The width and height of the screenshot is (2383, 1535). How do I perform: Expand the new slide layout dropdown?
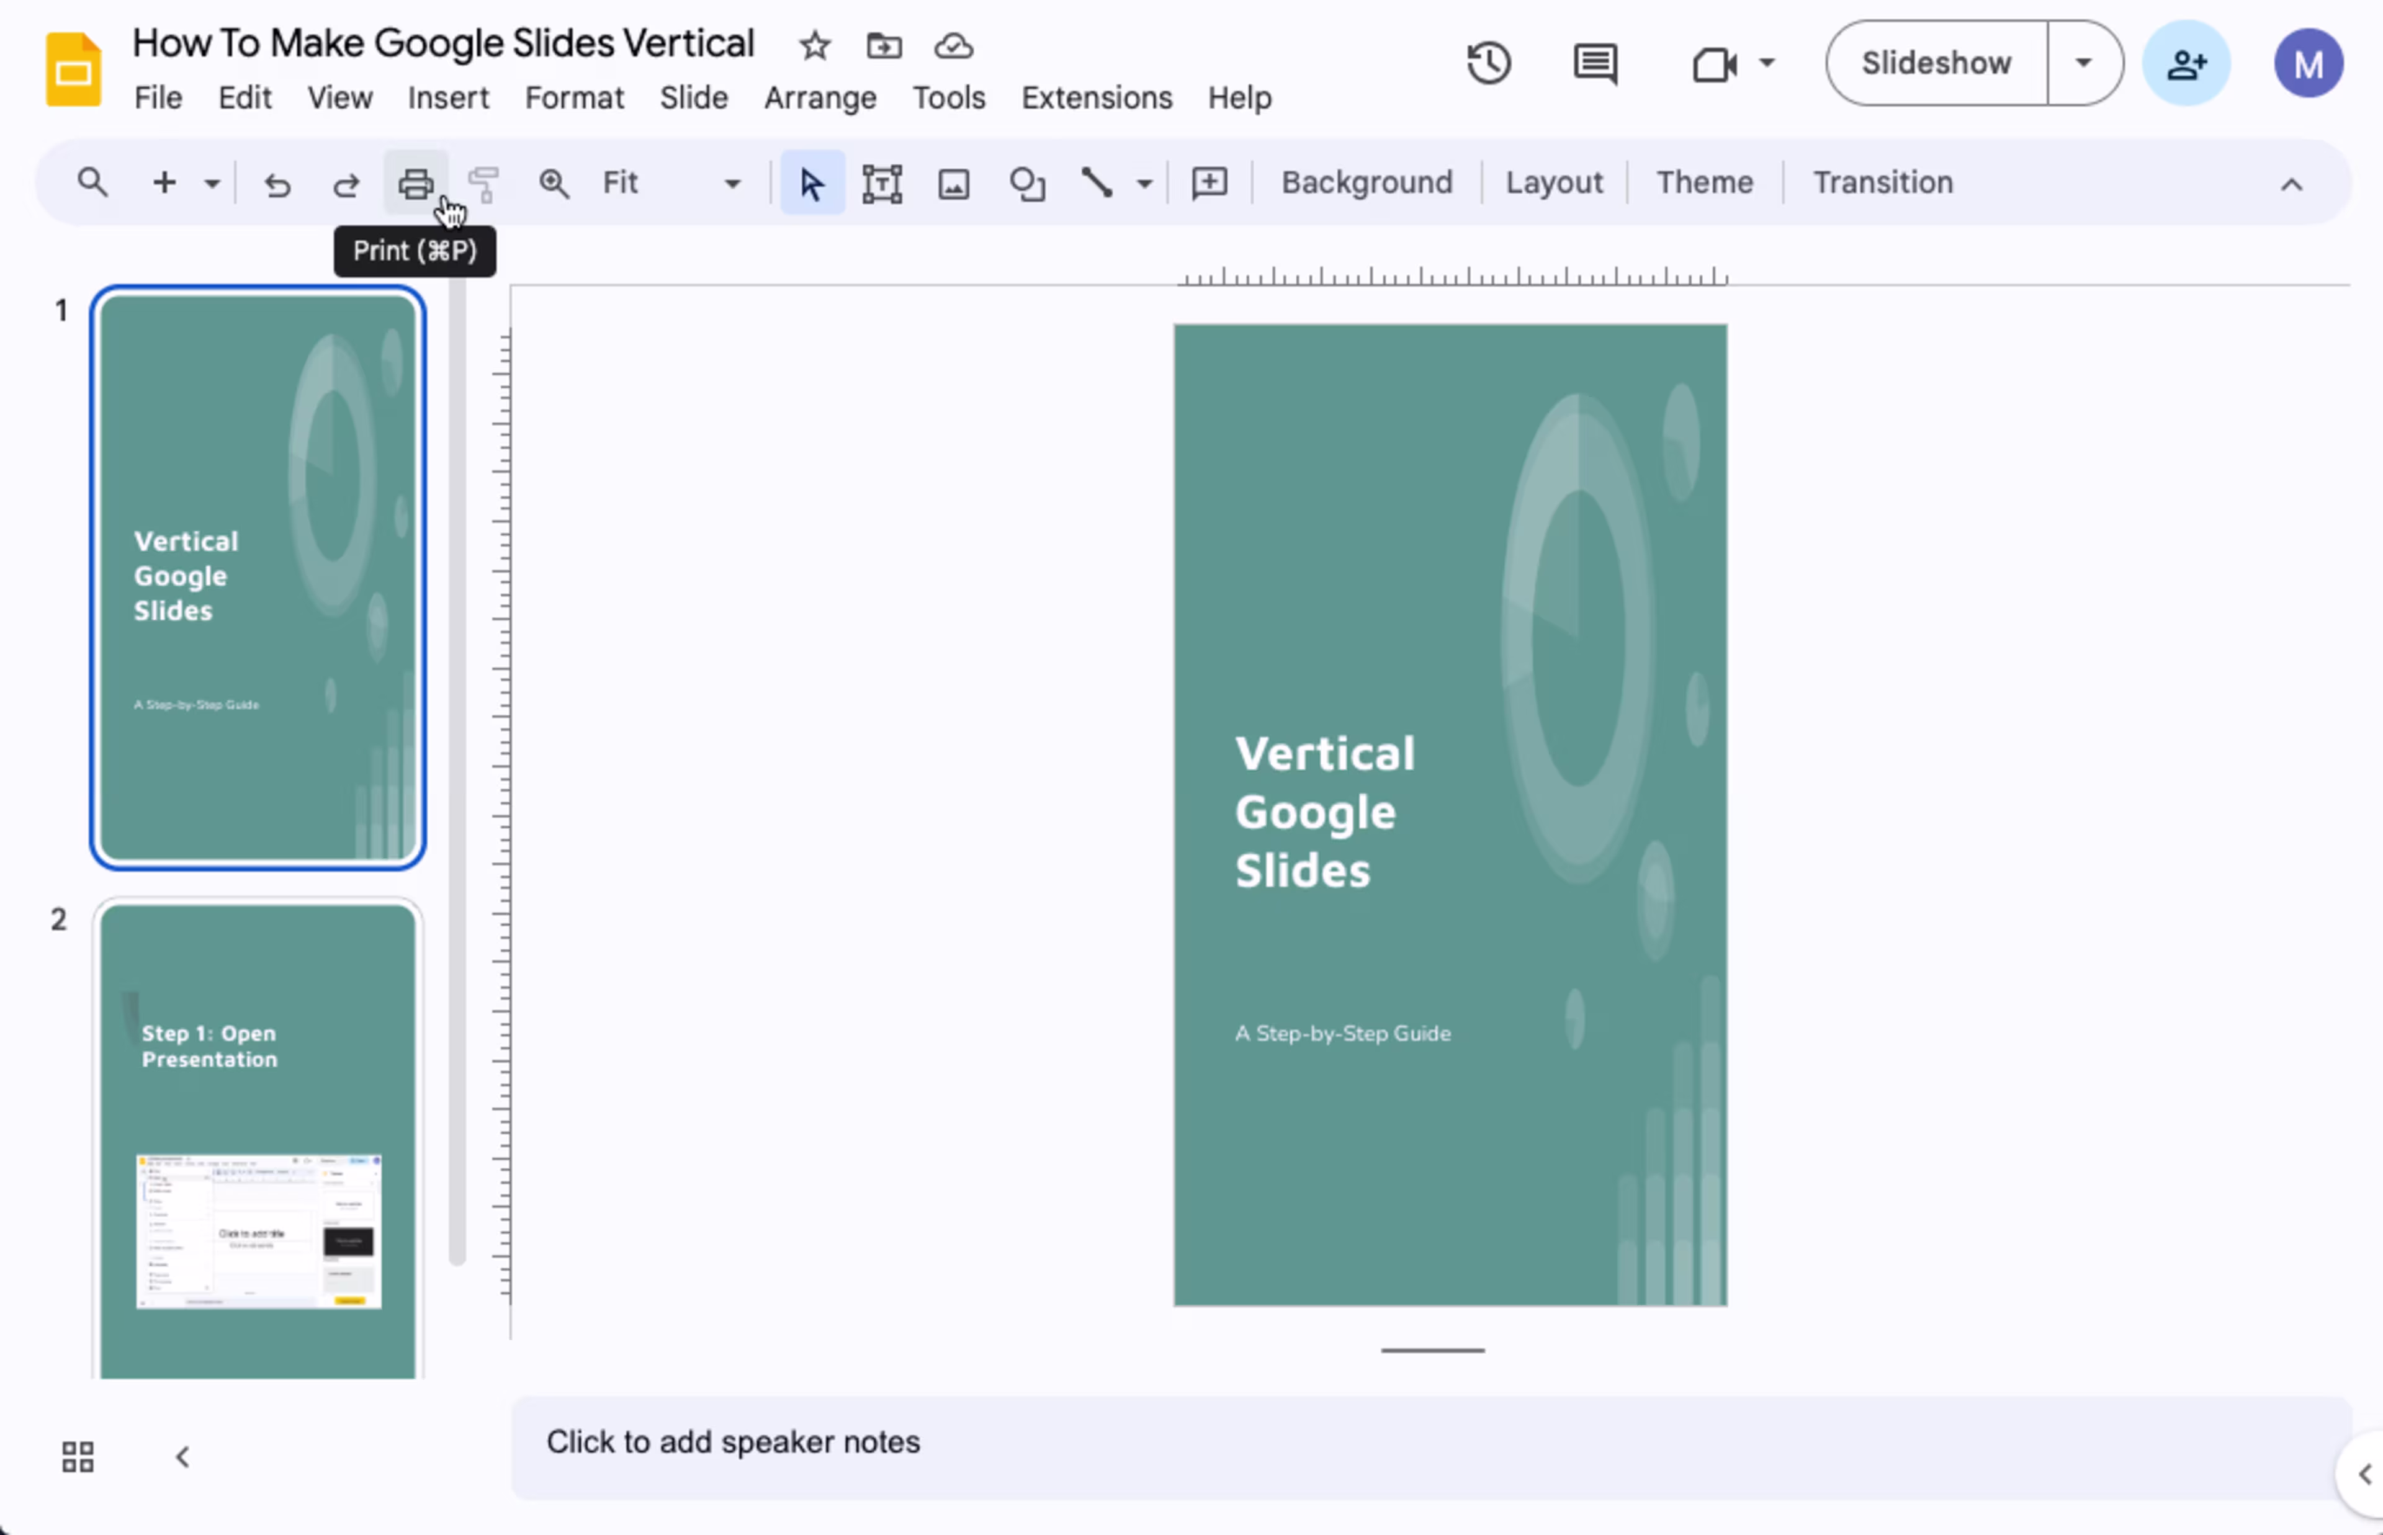211,184
